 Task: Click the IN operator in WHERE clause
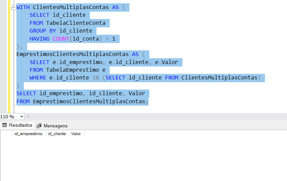coord(95,78)
